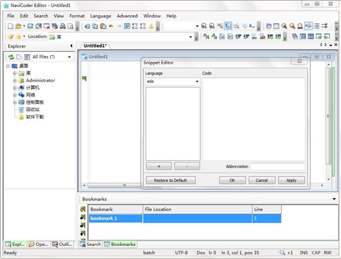
Task: Switch to the Outli... panel tab
Action: point(62,244)
